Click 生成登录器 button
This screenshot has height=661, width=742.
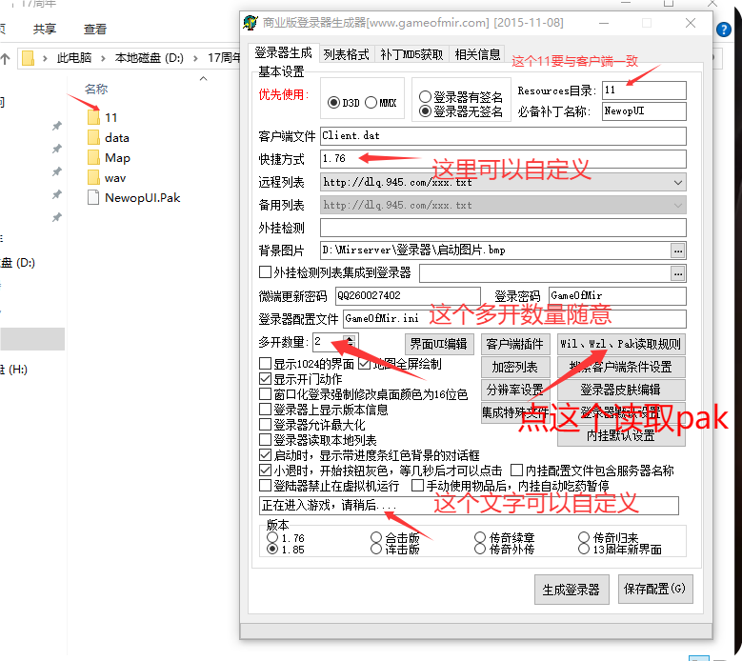572,590
